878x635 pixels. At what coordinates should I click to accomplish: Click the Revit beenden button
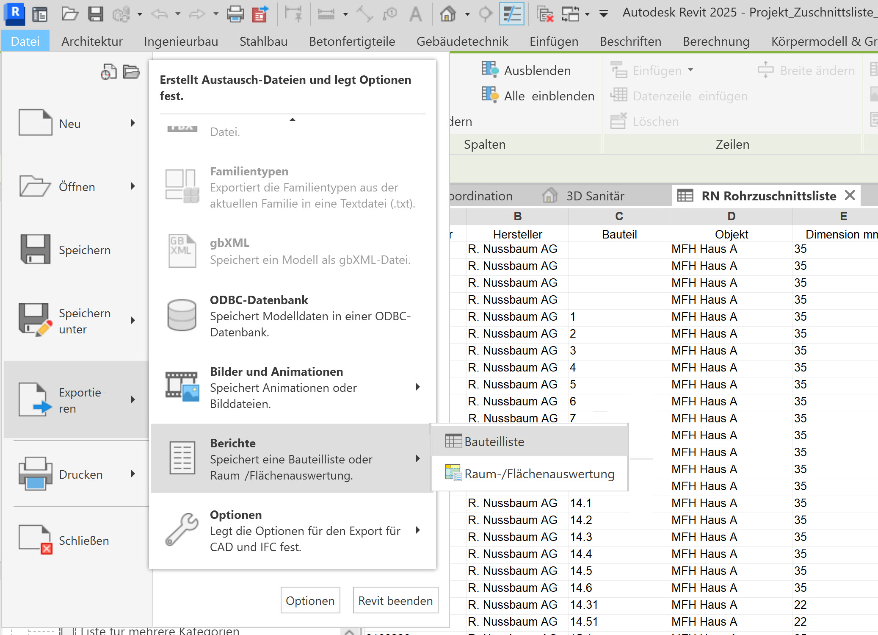pyautogui.click(x=395, y=600)
